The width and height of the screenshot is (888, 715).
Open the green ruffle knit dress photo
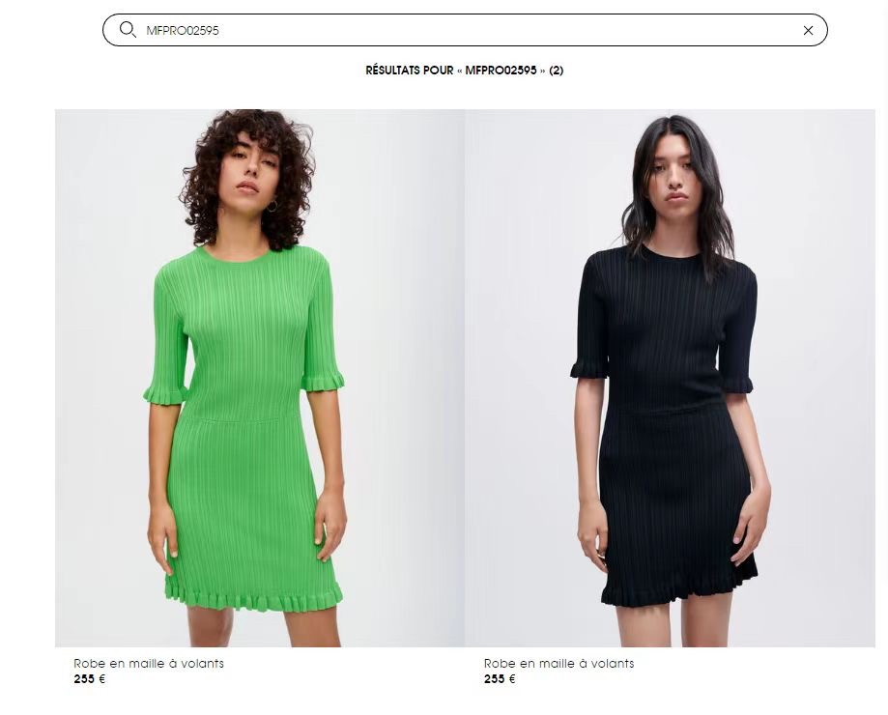(259, 378)
